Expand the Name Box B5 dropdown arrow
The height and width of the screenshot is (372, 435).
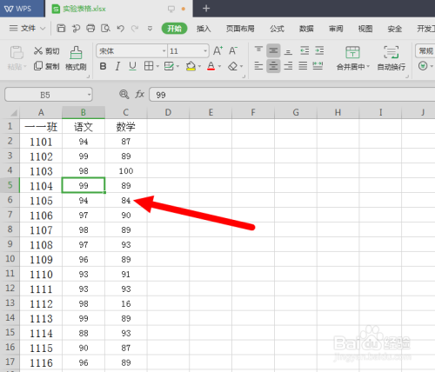pos(89,95)
